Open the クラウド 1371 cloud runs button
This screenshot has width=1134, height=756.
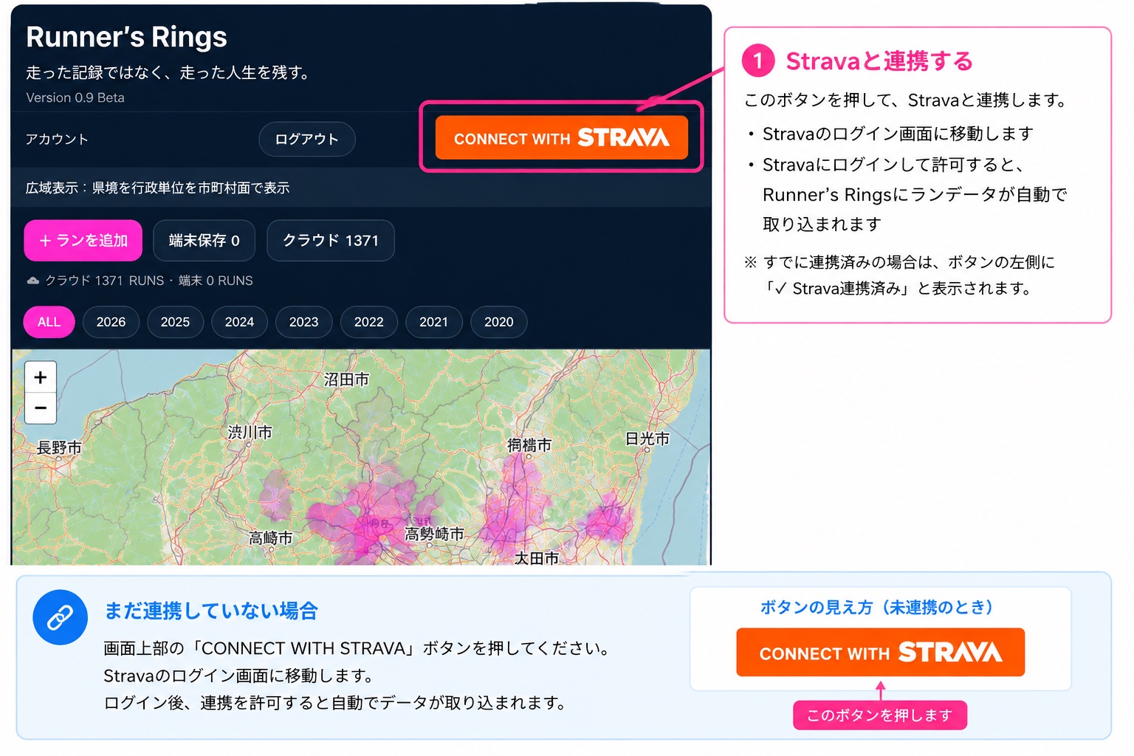pos(331,241)
